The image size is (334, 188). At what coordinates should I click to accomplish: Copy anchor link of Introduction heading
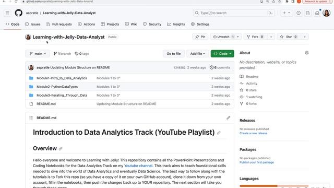[219, 133]
